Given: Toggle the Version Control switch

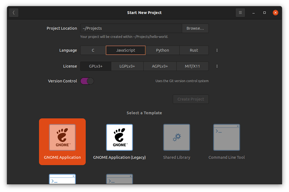Looking at the screenshot, I should click(x=87, y=81).
